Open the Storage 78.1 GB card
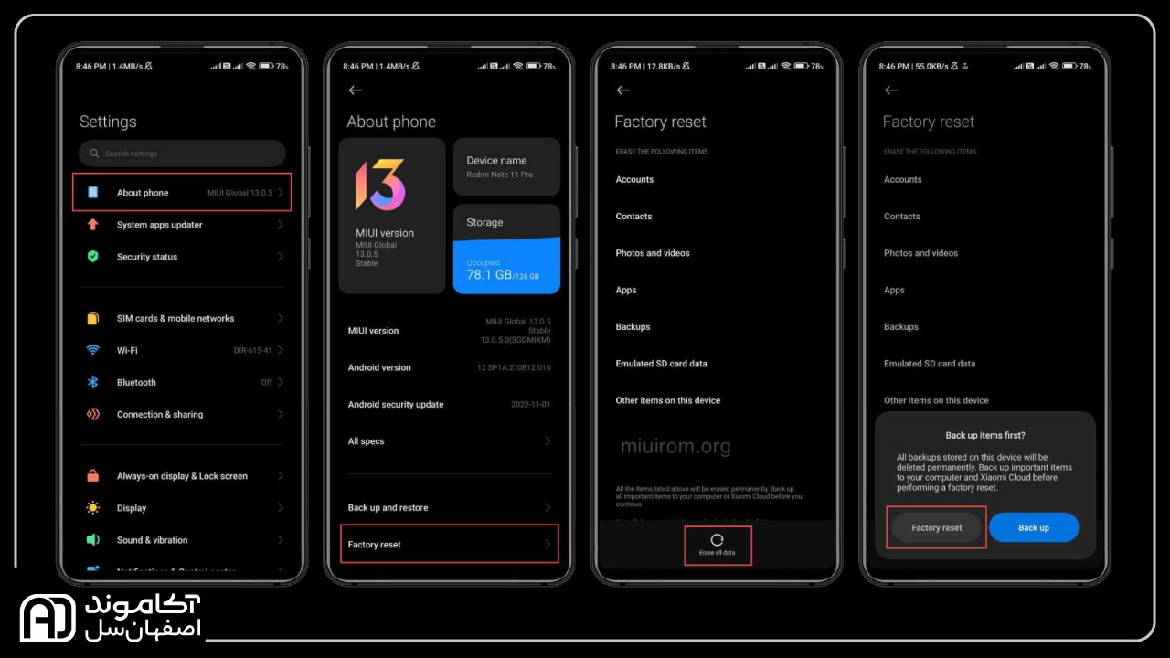This screenshot has height=658, width=1170. (x=506, y=249)
